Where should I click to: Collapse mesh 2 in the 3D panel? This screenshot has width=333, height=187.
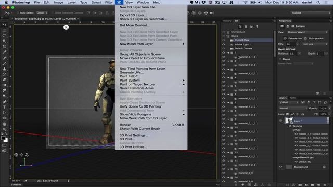pyautogui.click(x=228, y=61)
